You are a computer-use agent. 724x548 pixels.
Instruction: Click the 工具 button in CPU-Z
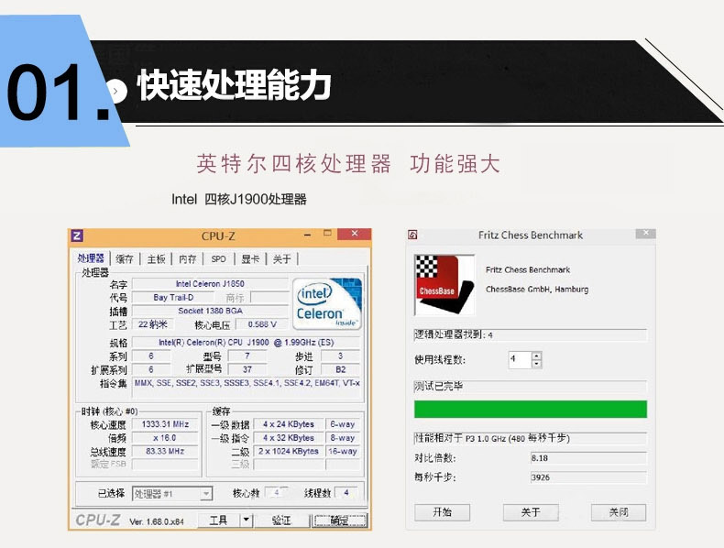[x=219, y=521]
